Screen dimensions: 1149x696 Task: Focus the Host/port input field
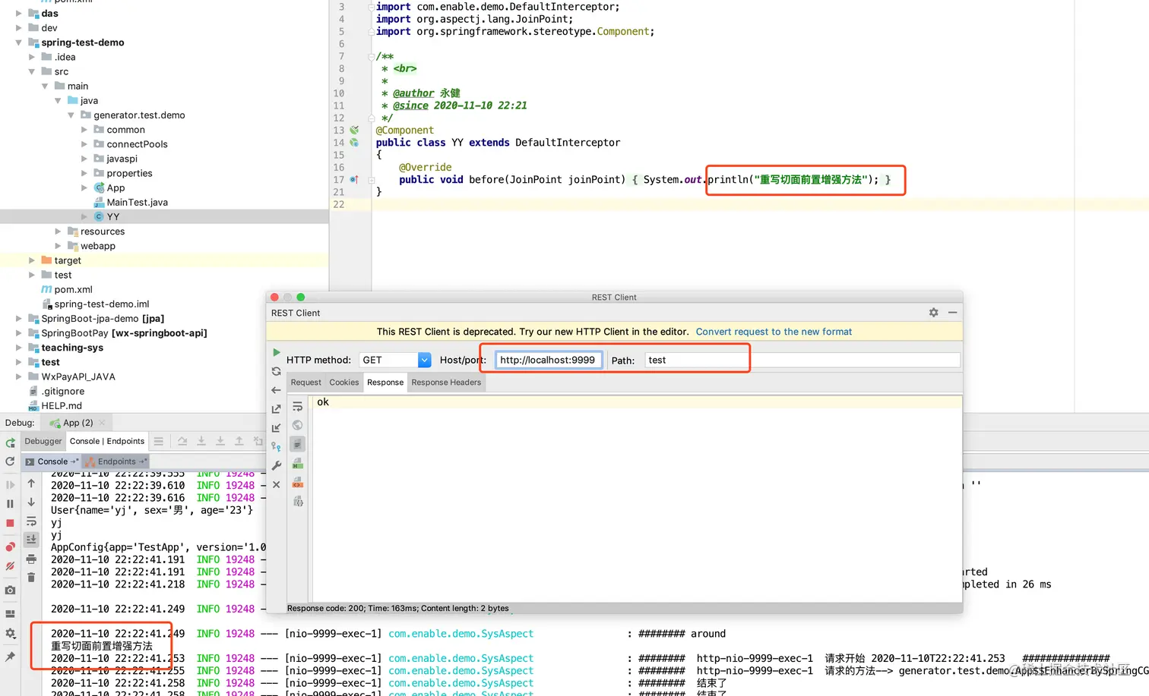click(549, 360)
